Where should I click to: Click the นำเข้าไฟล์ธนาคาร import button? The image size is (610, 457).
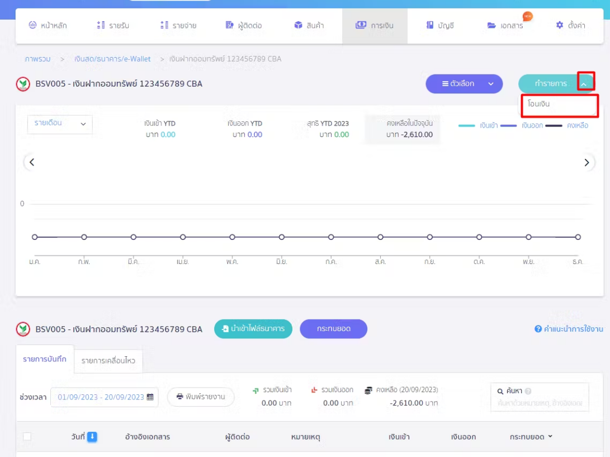[x=253, y=329]
